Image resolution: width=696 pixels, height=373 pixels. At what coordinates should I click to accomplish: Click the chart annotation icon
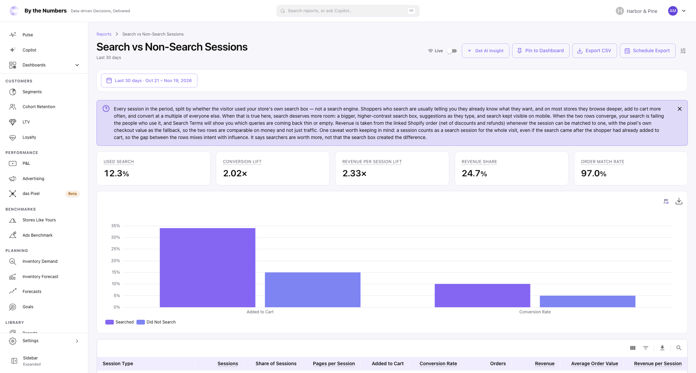666,201
